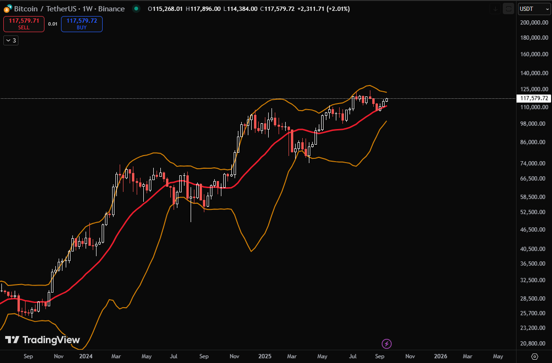
Task: Click the blue BUY 117,579.72 button
Action: tap(82, 24)
